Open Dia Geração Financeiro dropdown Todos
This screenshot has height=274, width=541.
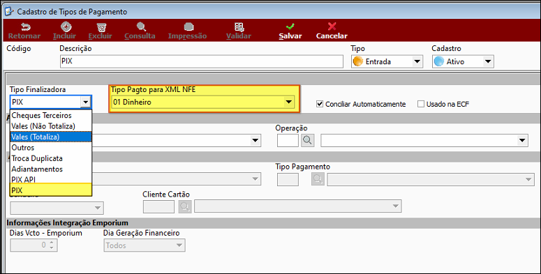tap(179, 245)
